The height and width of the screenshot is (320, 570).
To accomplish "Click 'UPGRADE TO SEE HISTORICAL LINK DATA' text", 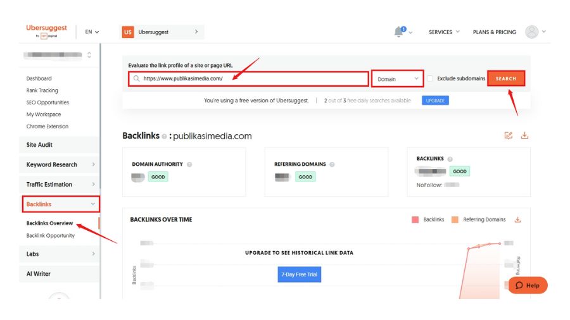I will click(x=299, y=253).
